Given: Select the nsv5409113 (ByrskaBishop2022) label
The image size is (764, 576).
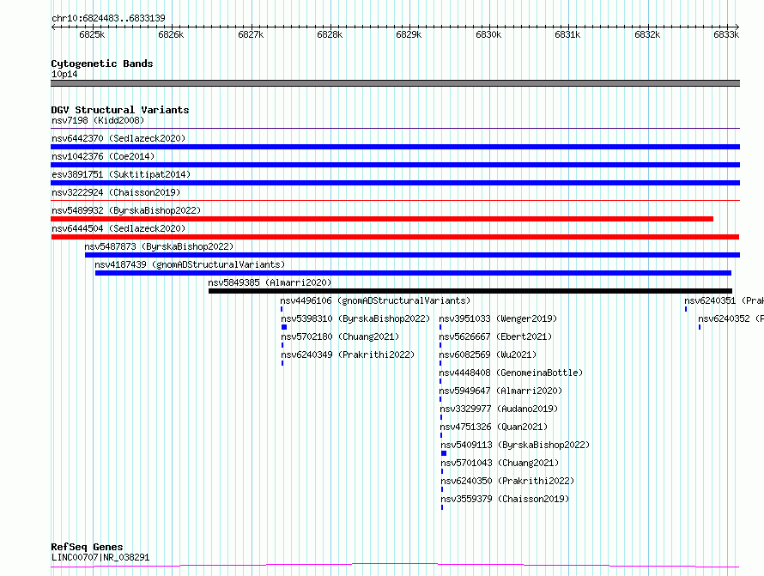Looking at the screenshot, I should click(515, 445).
